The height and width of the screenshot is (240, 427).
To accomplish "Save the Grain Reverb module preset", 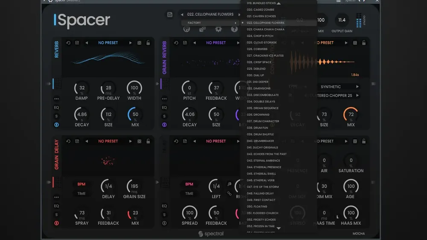I will (185, 43).
